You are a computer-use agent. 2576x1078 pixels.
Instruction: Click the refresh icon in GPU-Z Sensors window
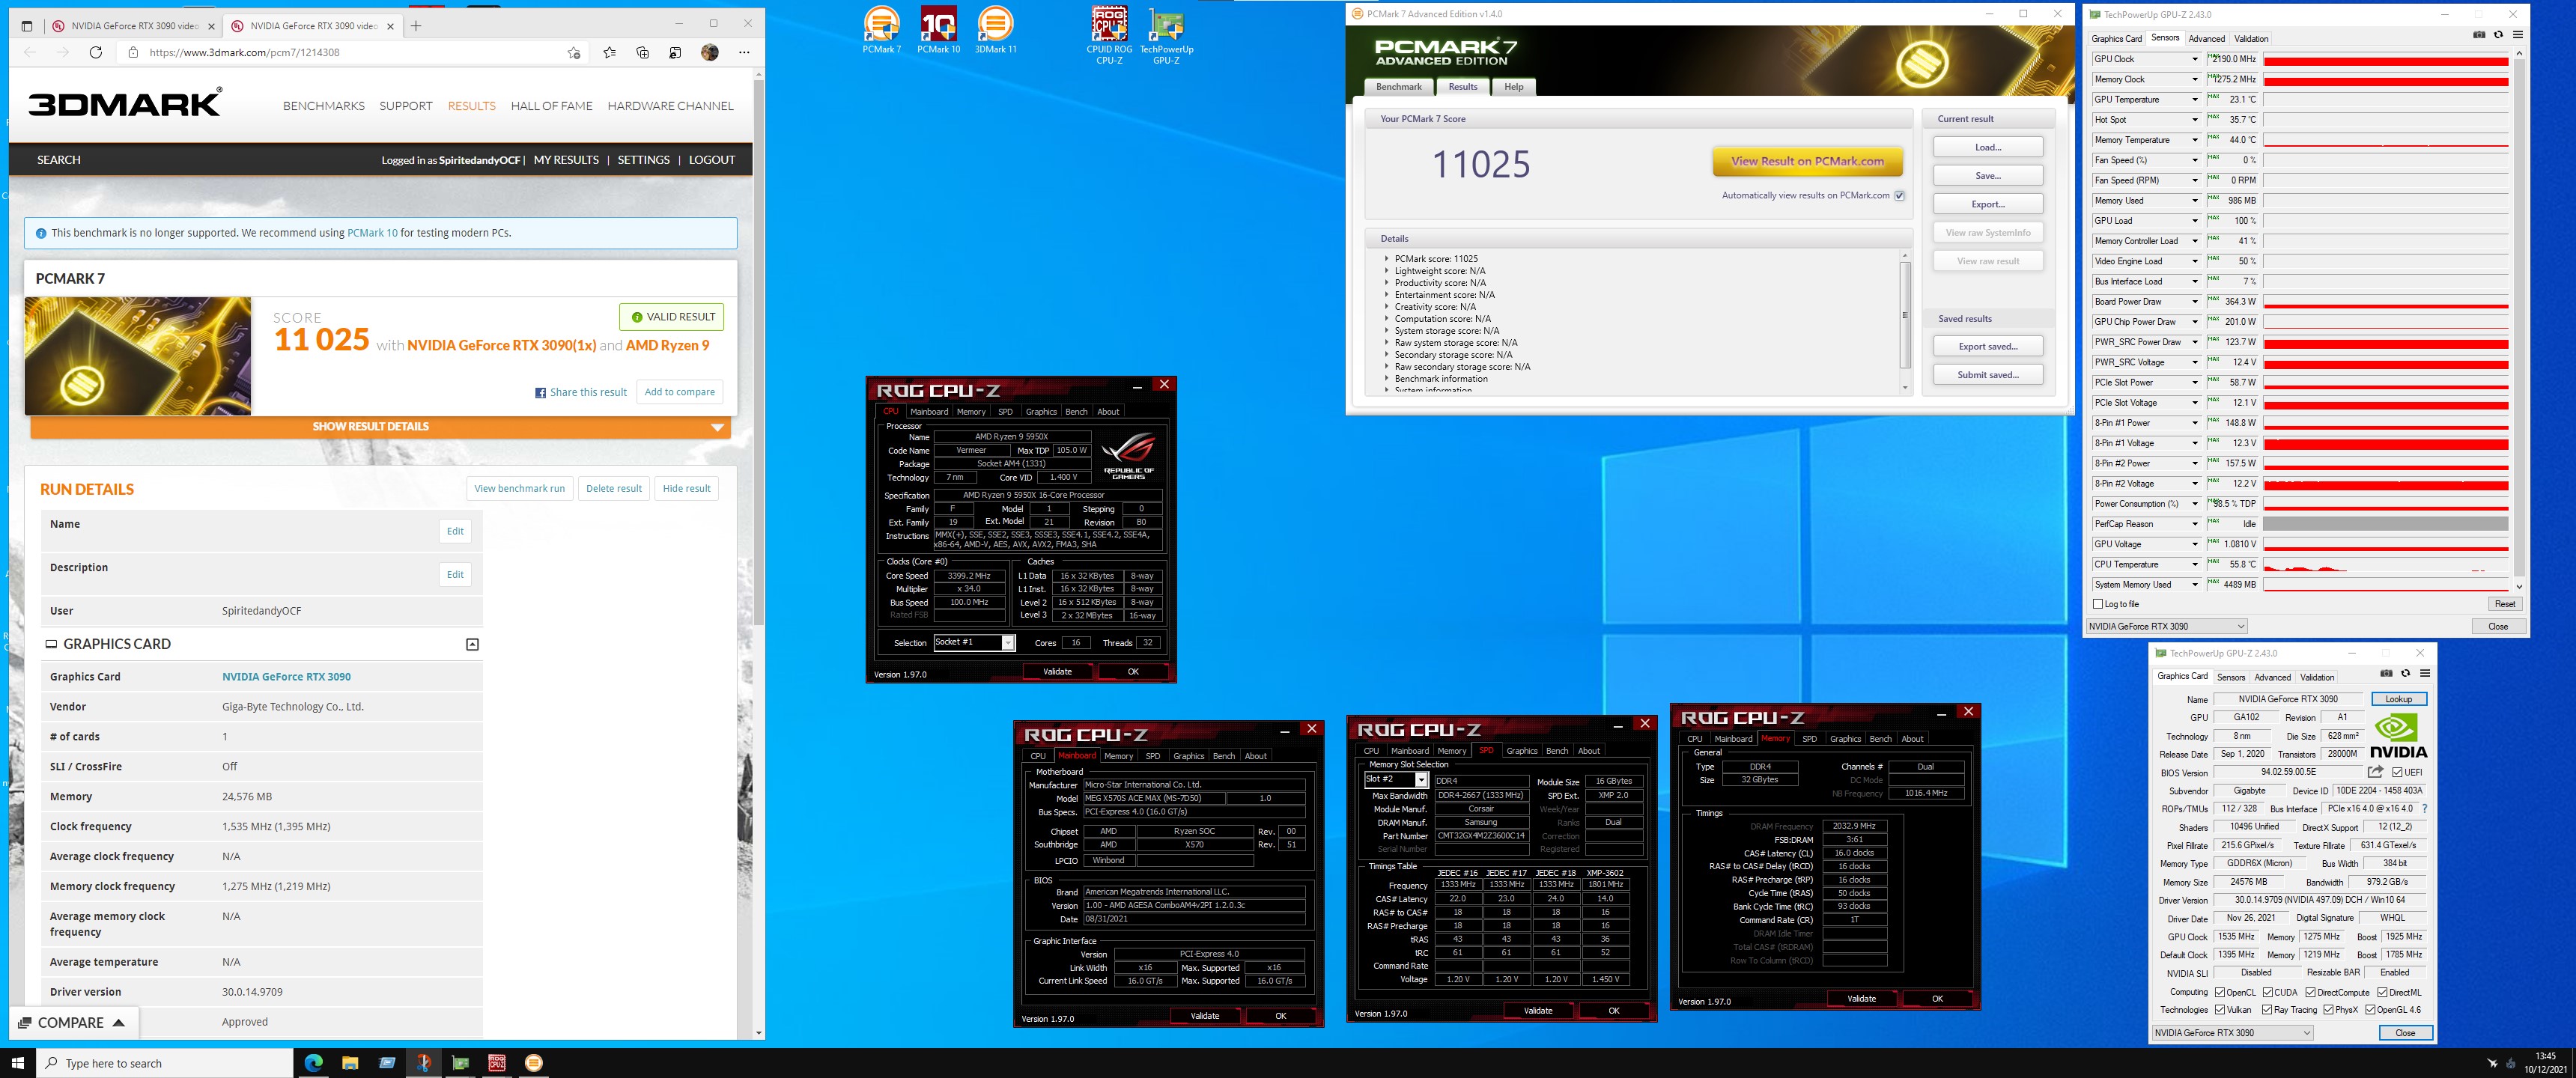pyautogui.click(x=2498, y=34)
